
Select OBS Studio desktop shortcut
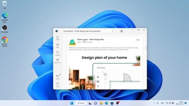pyautogui.click(x=5, y=29)
